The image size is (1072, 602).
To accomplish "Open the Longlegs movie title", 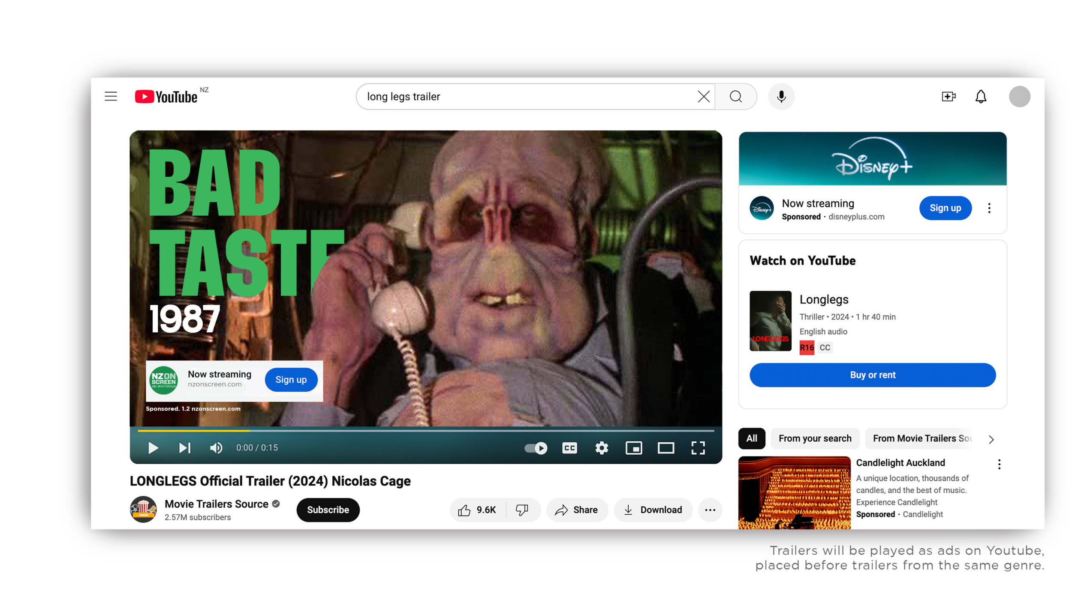I will 824,299.
